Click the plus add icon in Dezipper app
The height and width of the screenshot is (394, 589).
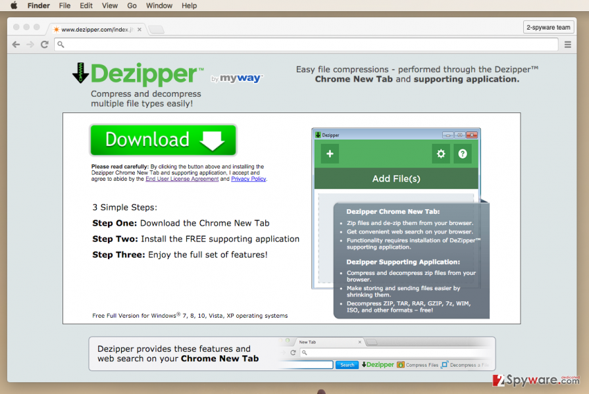(330, 154)
